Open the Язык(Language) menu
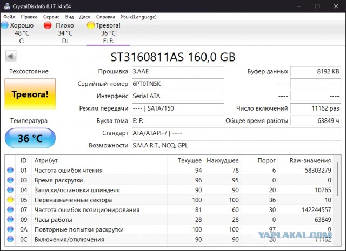 tap(138, 17)
